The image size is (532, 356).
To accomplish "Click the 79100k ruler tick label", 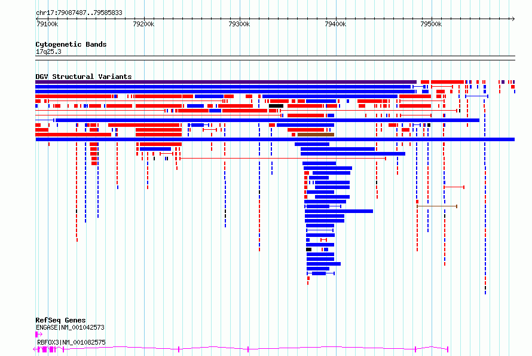I will pyautogui.click(x=47, y=24).
